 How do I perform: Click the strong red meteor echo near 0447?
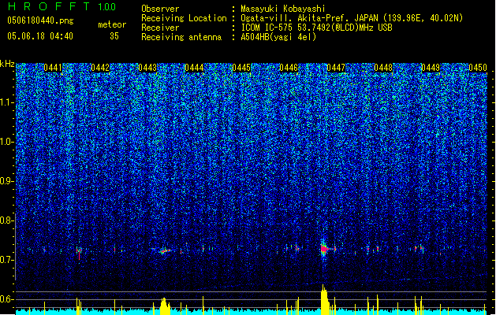coord(324,249)
